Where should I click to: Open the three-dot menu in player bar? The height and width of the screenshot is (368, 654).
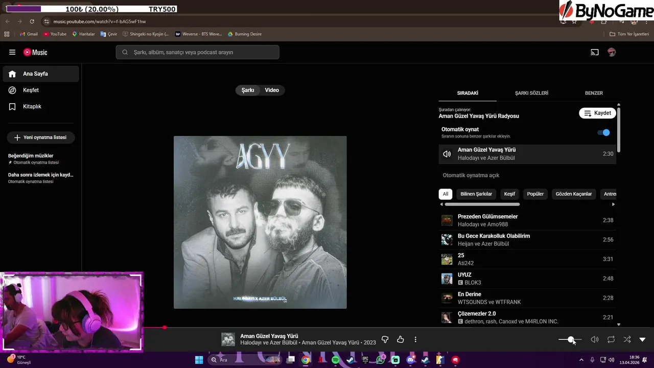click(415, 339)
